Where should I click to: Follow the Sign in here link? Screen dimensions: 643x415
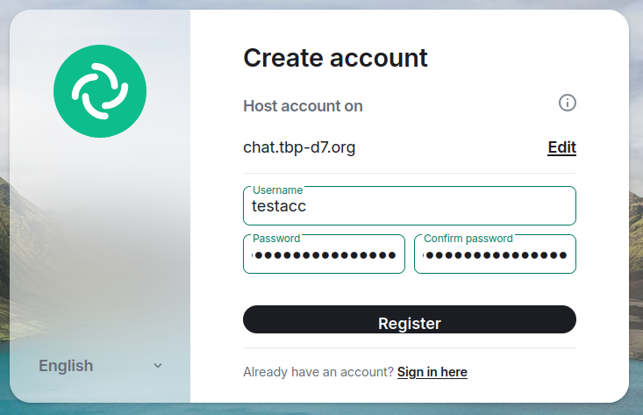click(432, 372)
